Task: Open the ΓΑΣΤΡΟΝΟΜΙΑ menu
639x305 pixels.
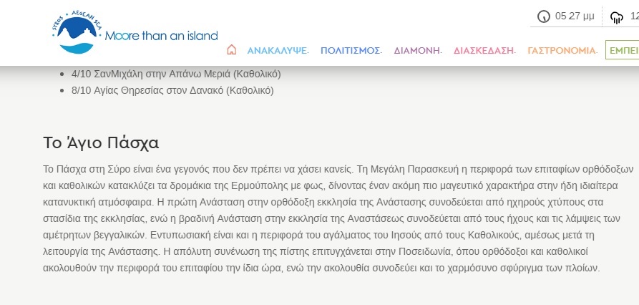Action: click(x=562, y=51)
